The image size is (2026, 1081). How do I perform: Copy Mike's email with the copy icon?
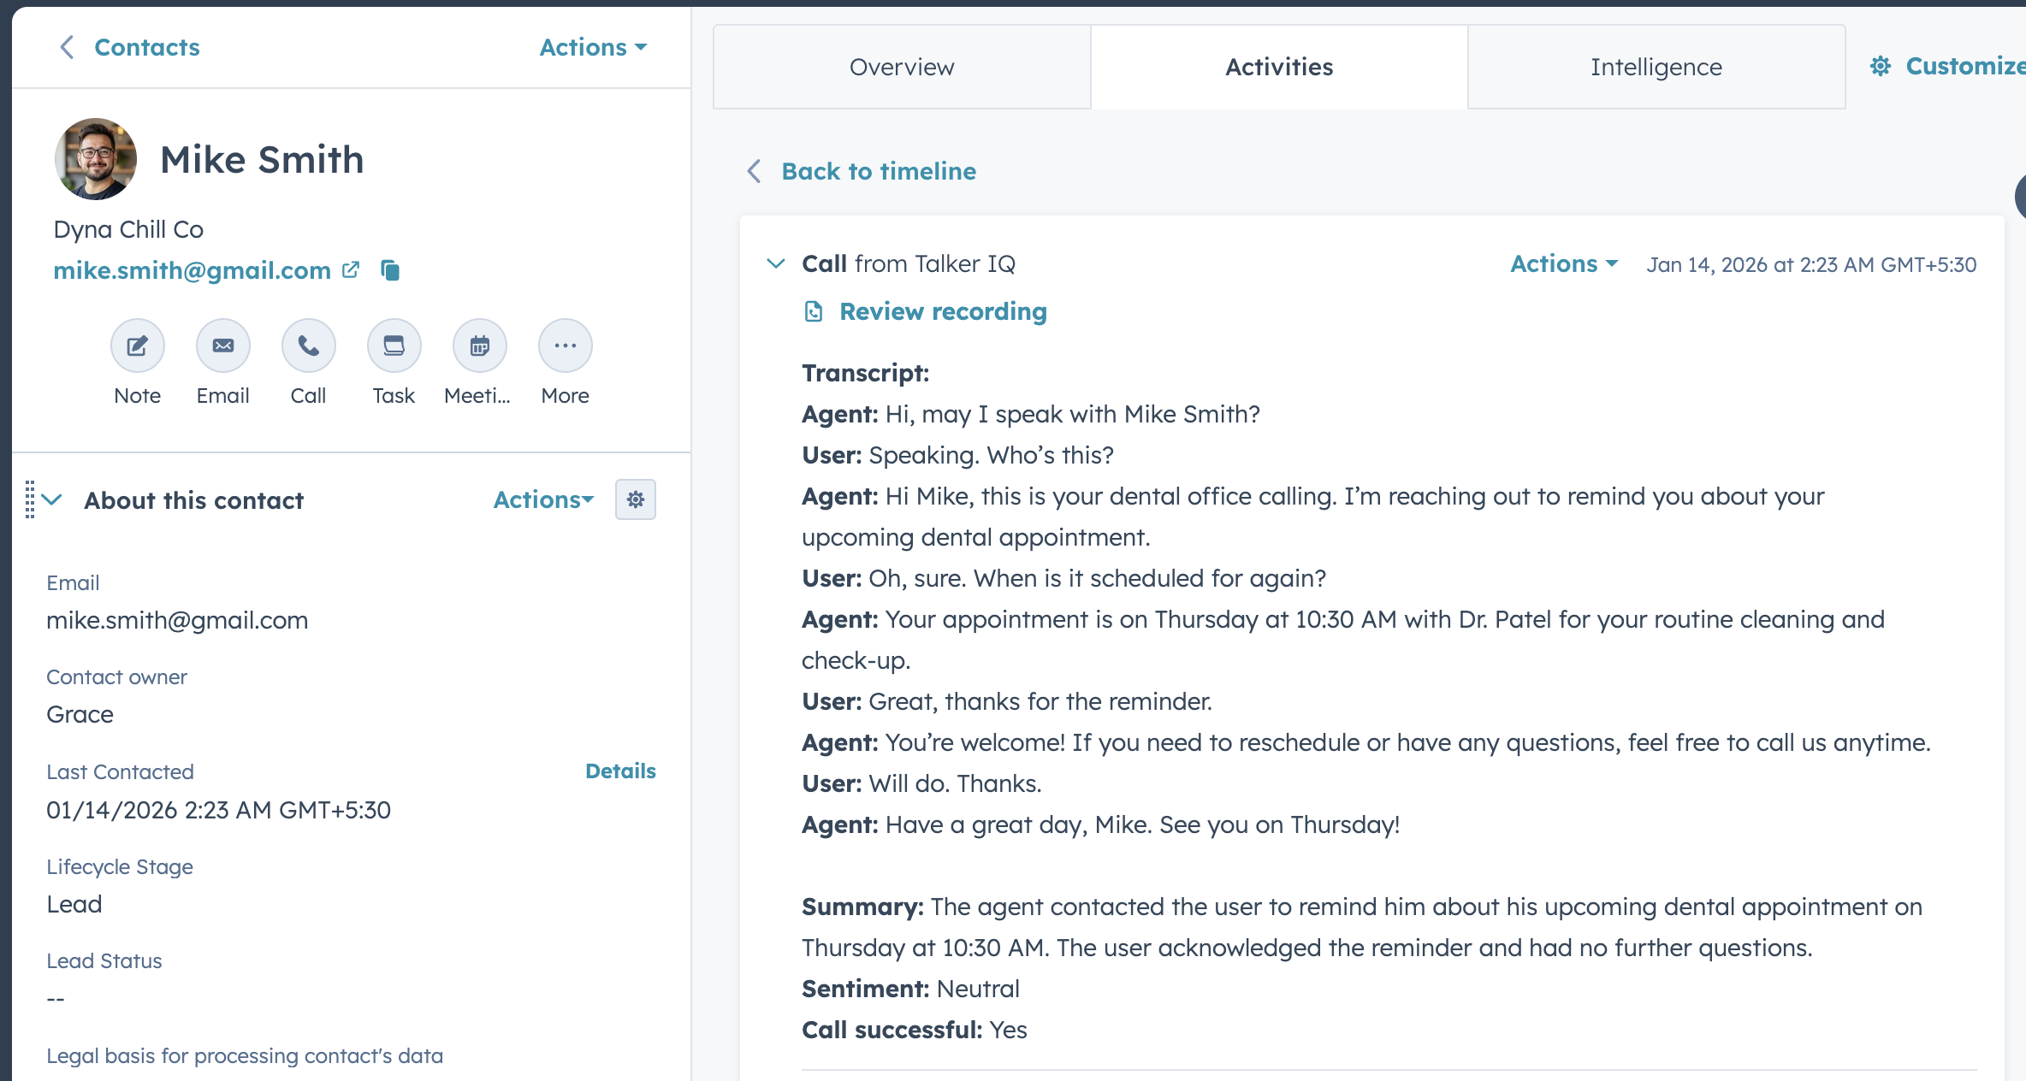391,270
